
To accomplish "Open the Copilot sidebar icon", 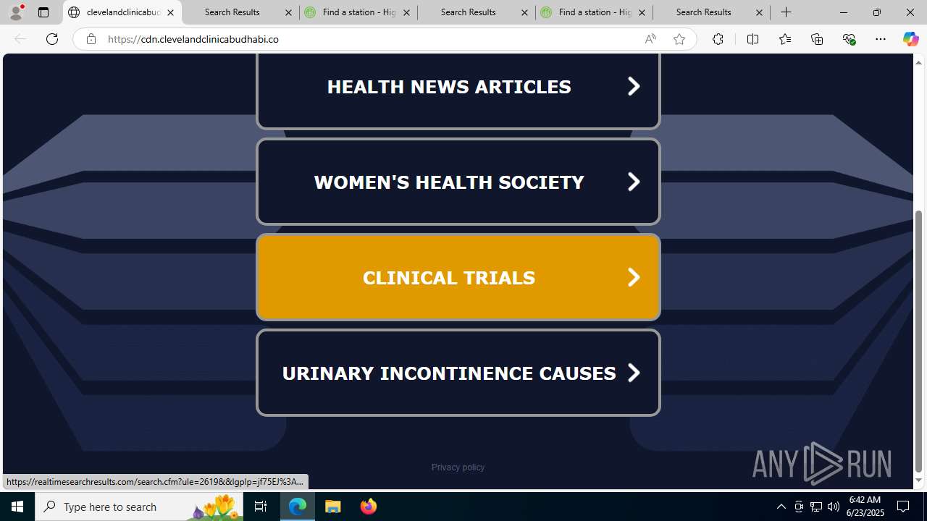I will click(910, 39).
